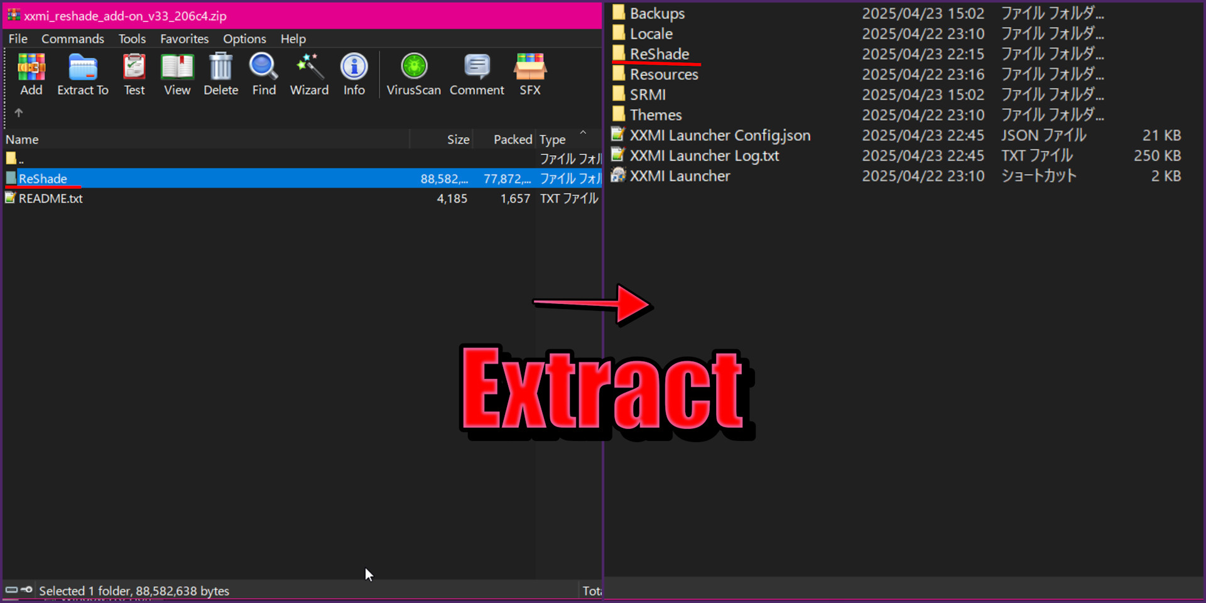Run VirusScan on the archive
The height and width of the screenshot is (603, 1206).
click(413, 74)
